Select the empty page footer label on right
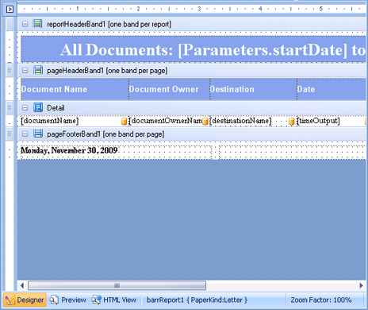 293,152
